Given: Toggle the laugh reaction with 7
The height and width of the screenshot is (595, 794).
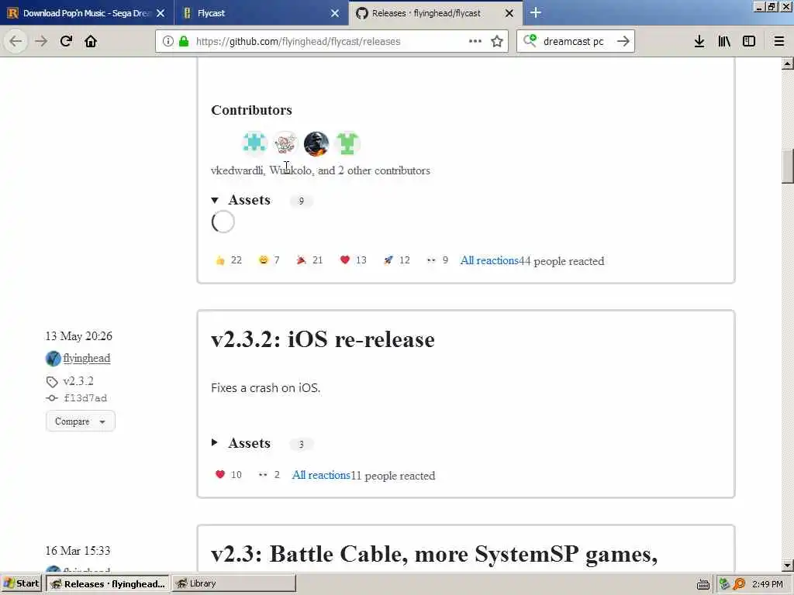Looking at the screenshot, I should pyautogui.click(x=269, y=260).
